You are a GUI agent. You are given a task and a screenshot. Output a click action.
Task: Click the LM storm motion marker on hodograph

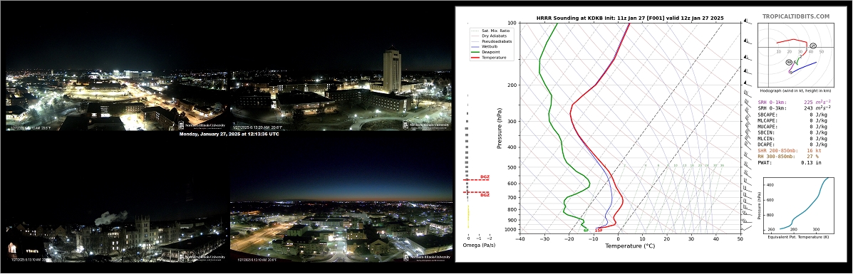click(x=813, y=46)
